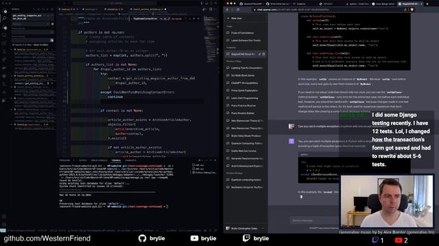Image resolution: width=439 pixels, height=246 pixels.
Task: Open DEBUG CONSOLE panel tab
Action: (99, 161)
